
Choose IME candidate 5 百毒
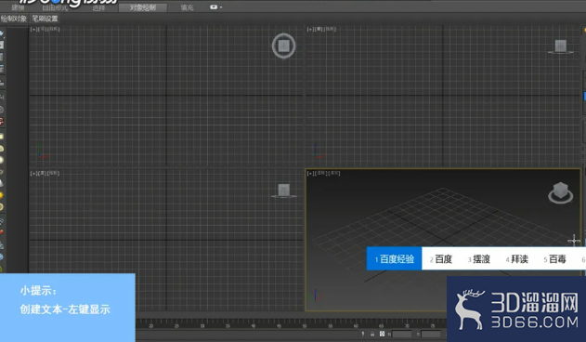(x=555, y=259)
